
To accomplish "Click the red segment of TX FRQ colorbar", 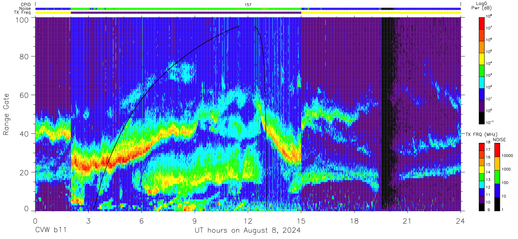I will pos(482,147).
